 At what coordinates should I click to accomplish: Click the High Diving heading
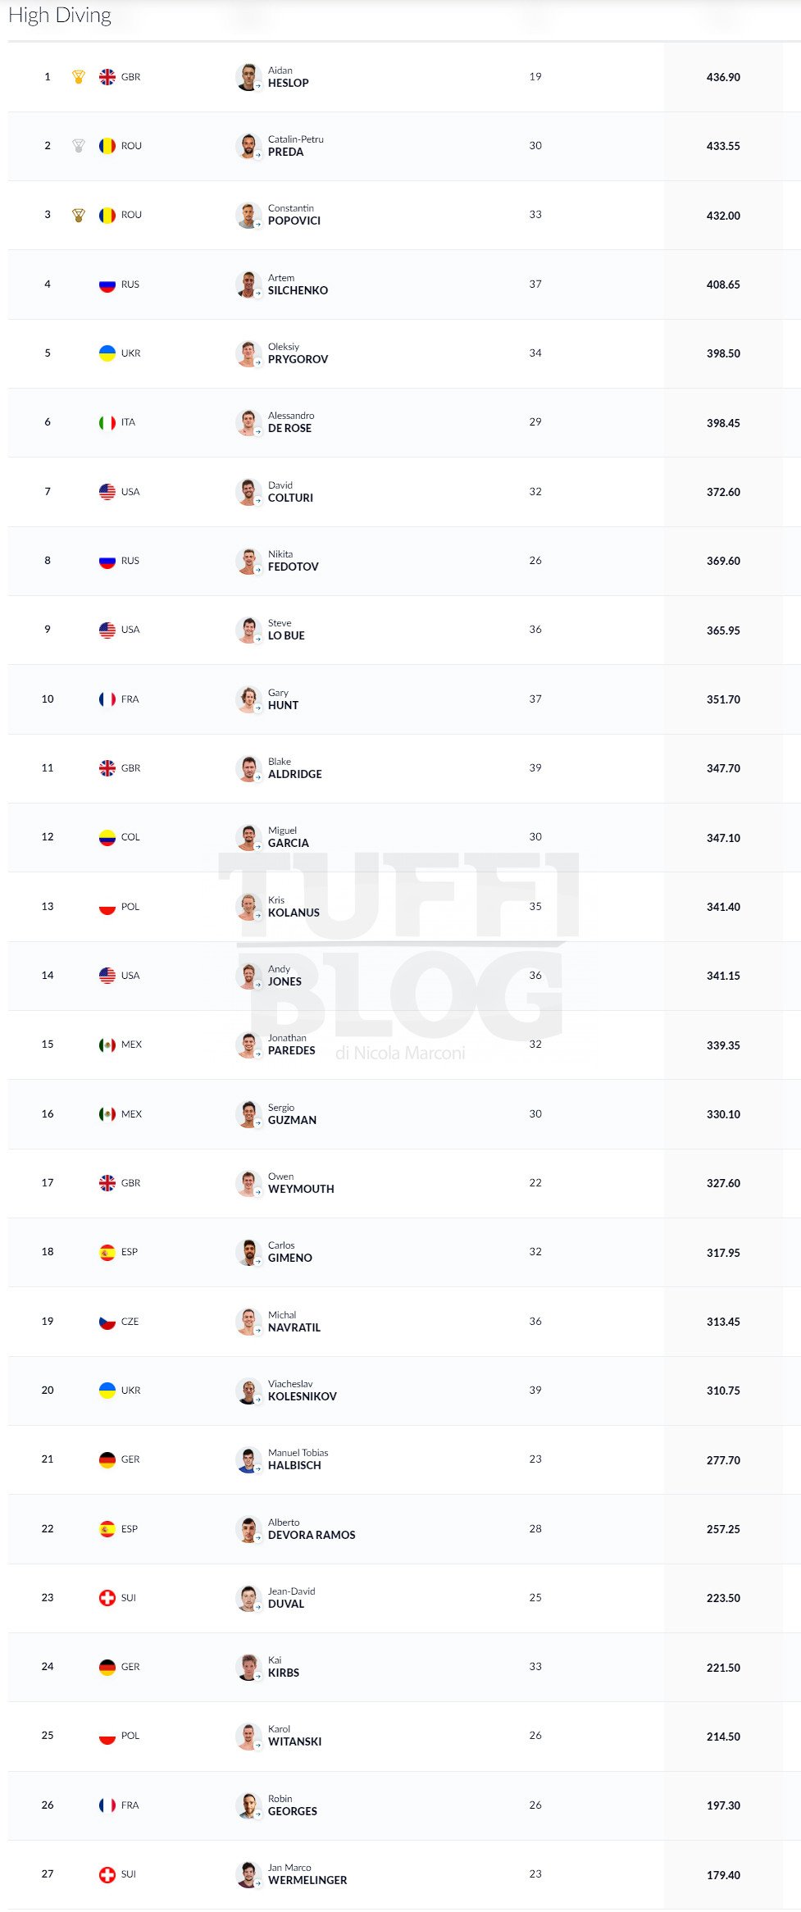point(60,16)
